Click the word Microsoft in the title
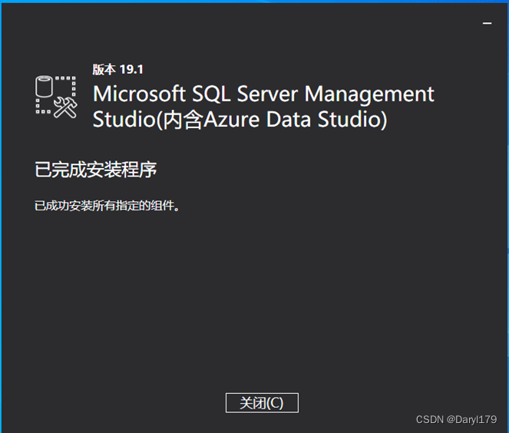The image size is (509, 433). [139, 94]
